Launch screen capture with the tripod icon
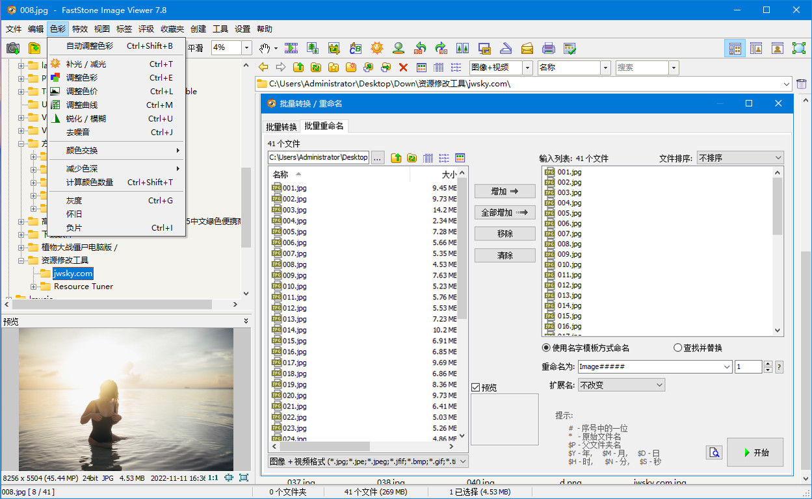Image resolution: width=812 pixels, height=499 pixels. click(398, 47)
